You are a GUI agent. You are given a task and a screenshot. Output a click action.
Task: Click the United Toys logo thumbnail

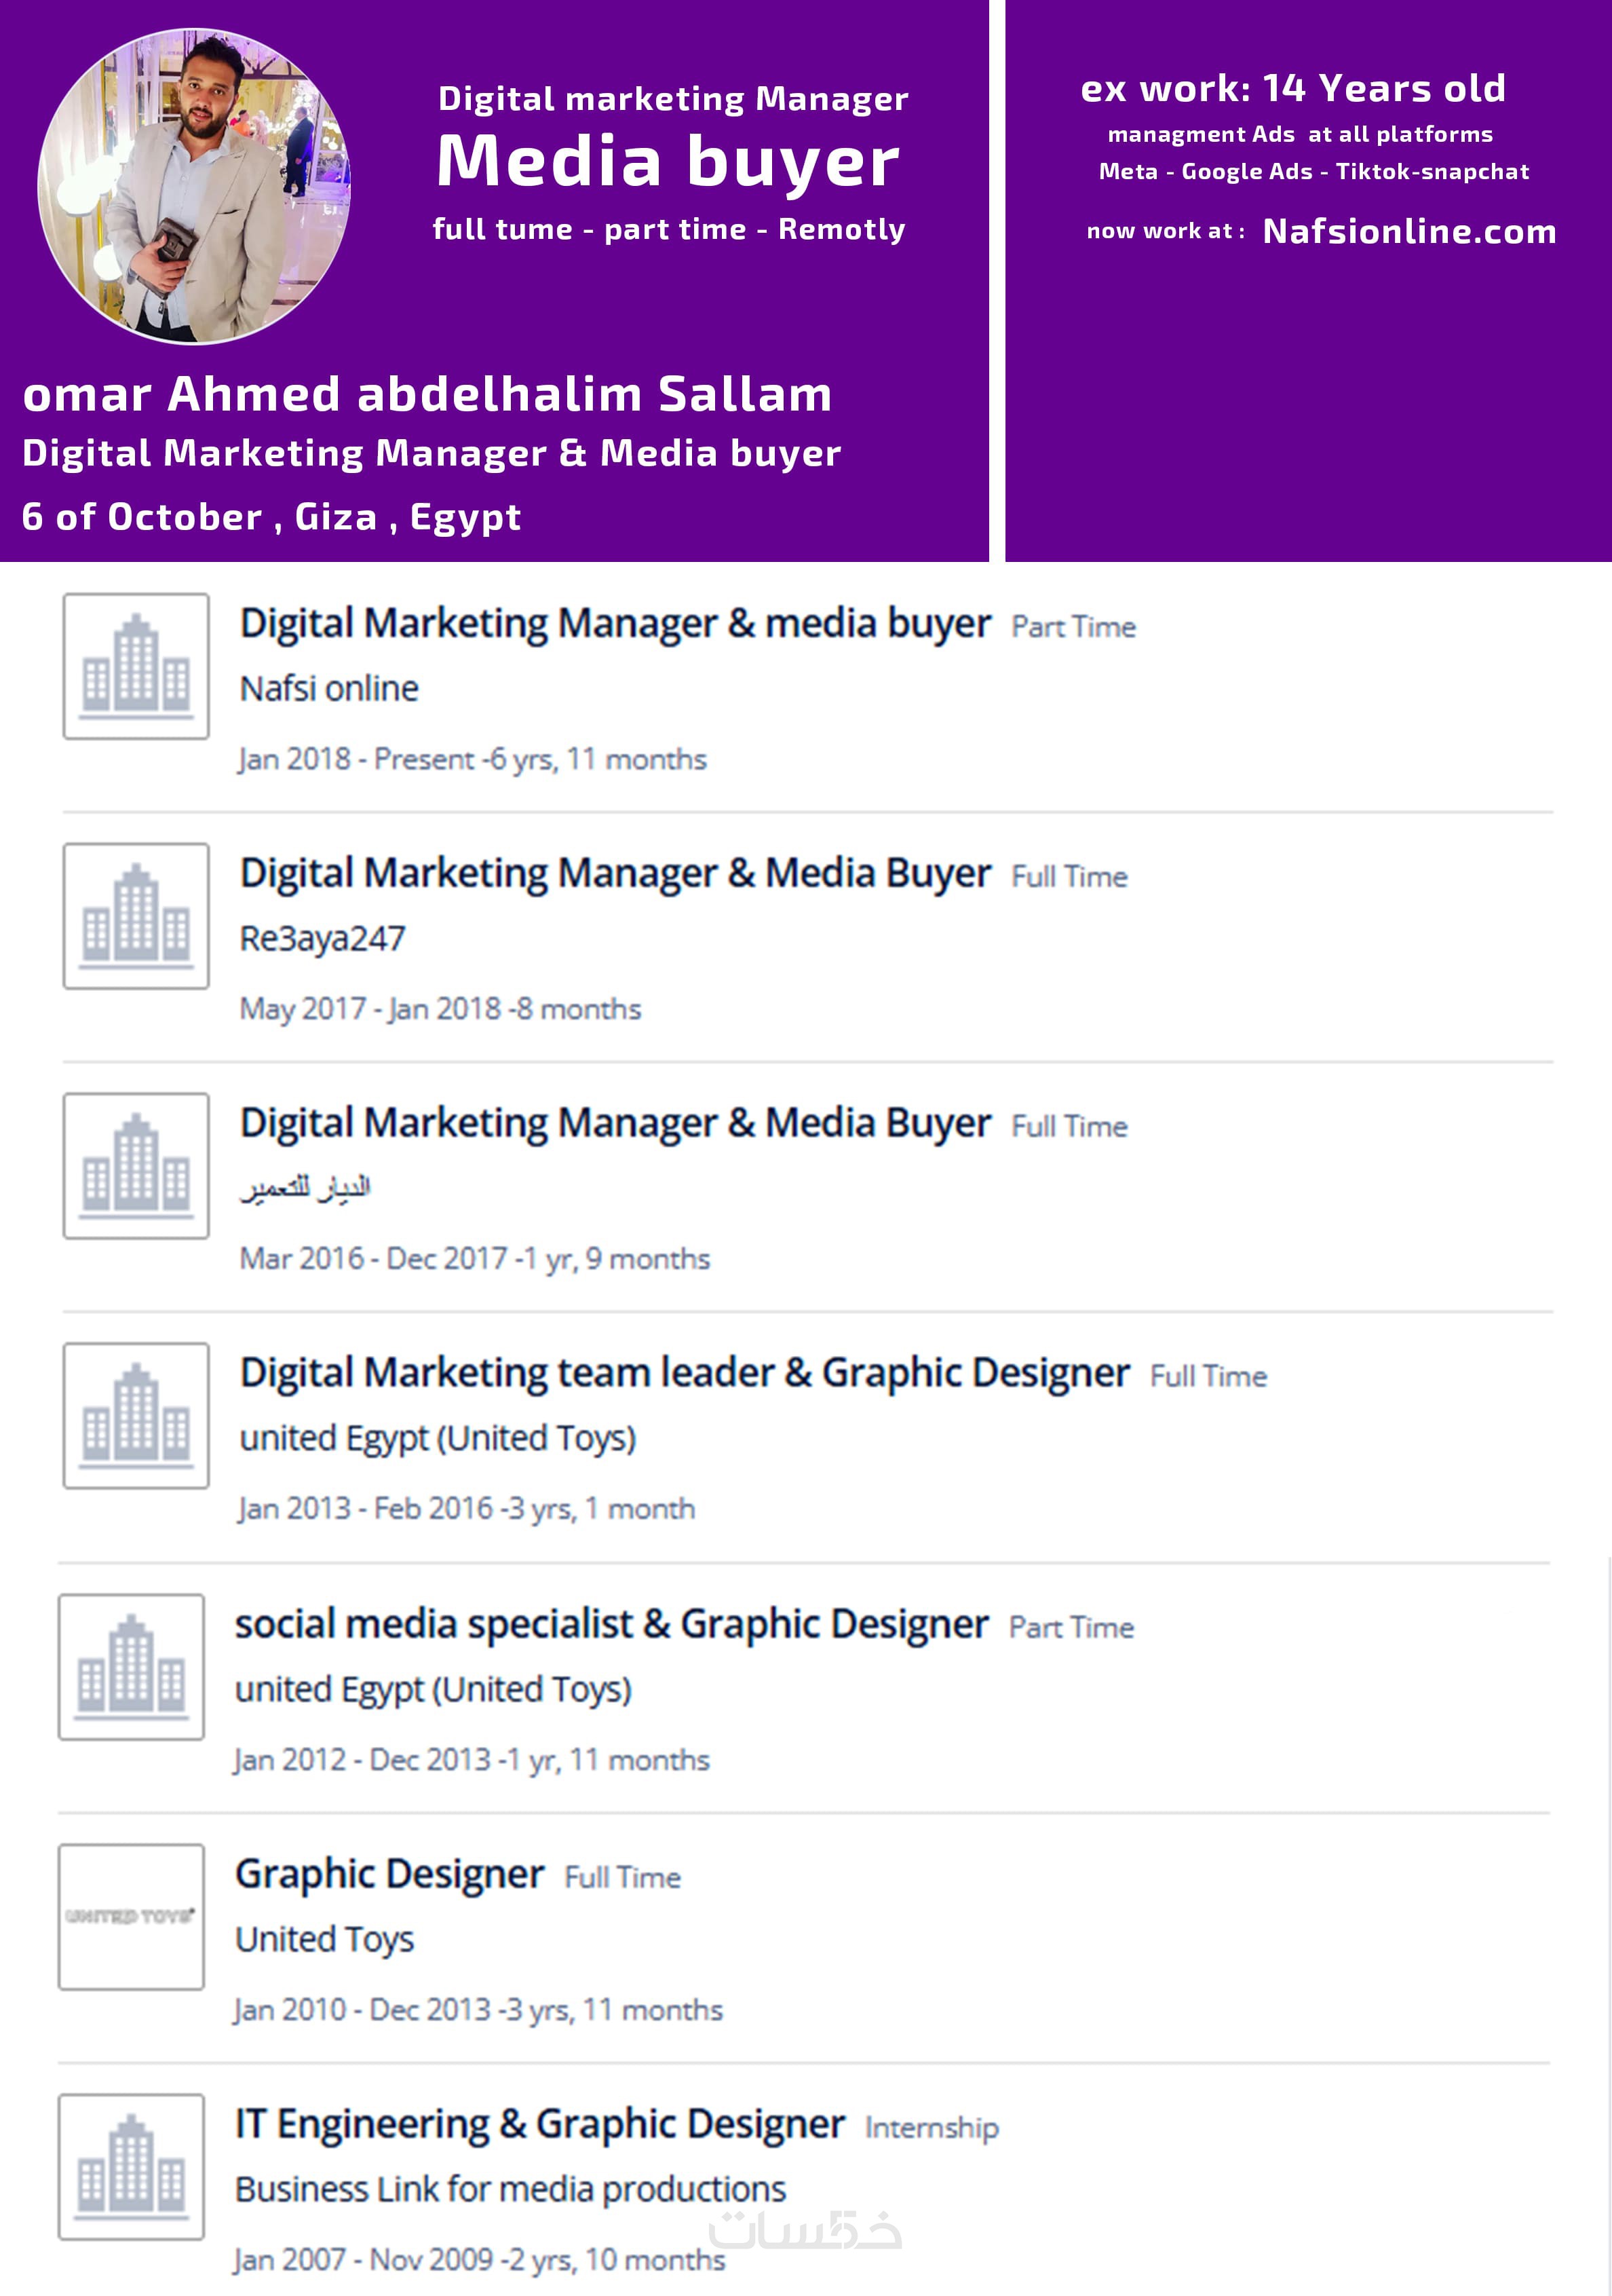(132, 1917)
